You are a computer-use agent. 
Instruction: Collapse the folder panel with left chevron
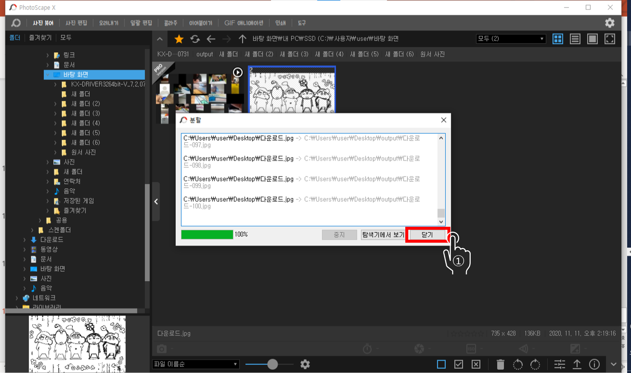156,201
